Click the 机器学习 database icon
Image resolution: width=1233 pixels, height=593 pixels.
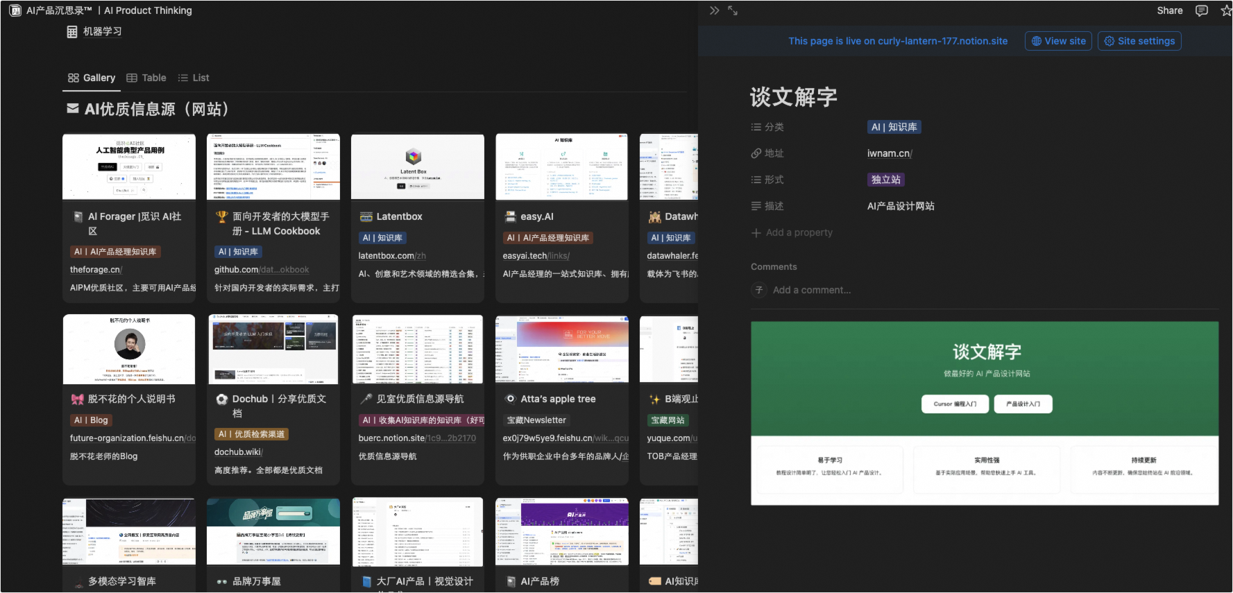(x=72, y=31)
